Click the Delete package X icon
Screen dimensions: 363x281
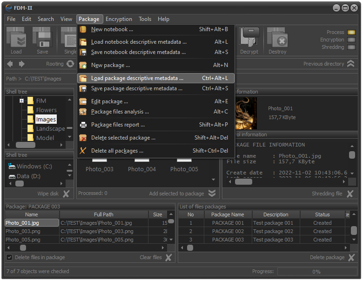(x=351, y=257)
